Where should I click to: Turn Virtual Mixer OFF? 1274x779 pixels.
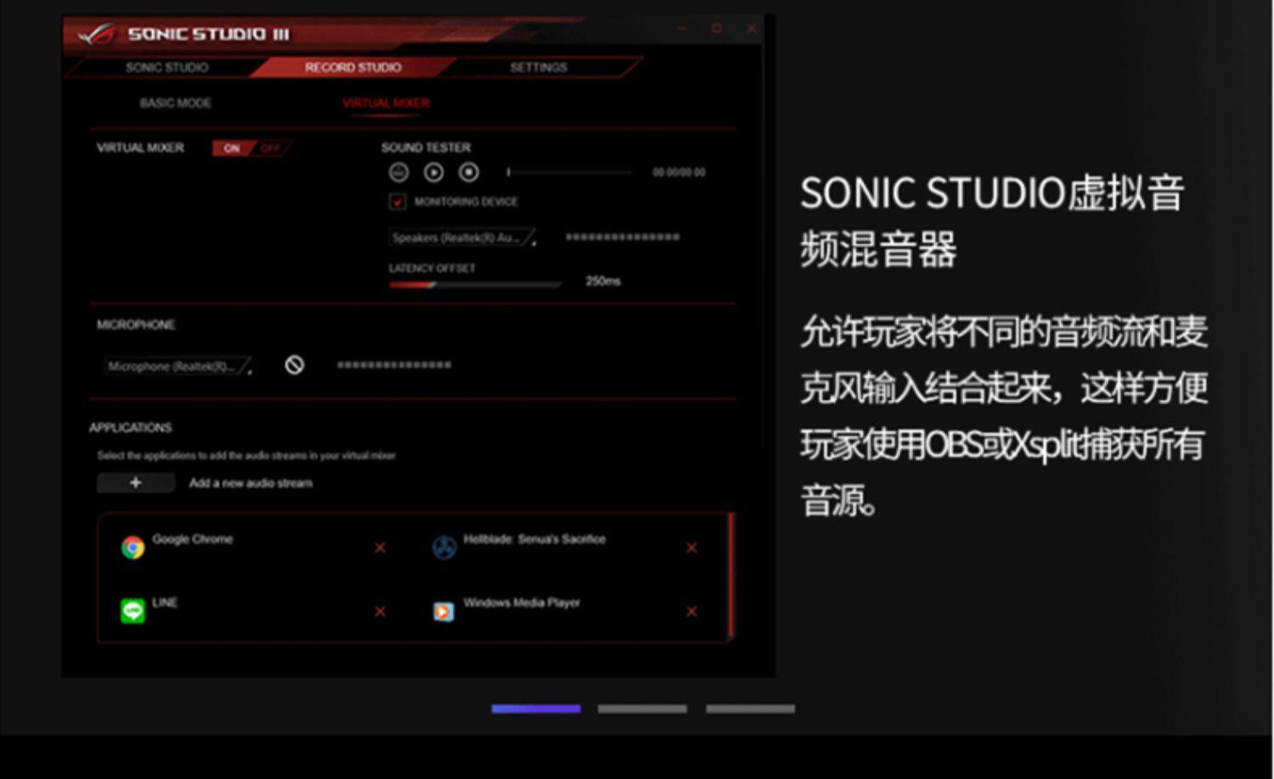click(271, 148)
